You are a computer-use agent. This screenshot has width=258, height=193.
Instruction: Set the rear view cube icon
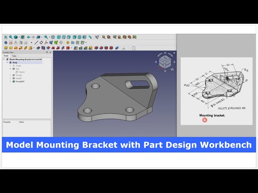pyautogui.click(x=74, y=37)
